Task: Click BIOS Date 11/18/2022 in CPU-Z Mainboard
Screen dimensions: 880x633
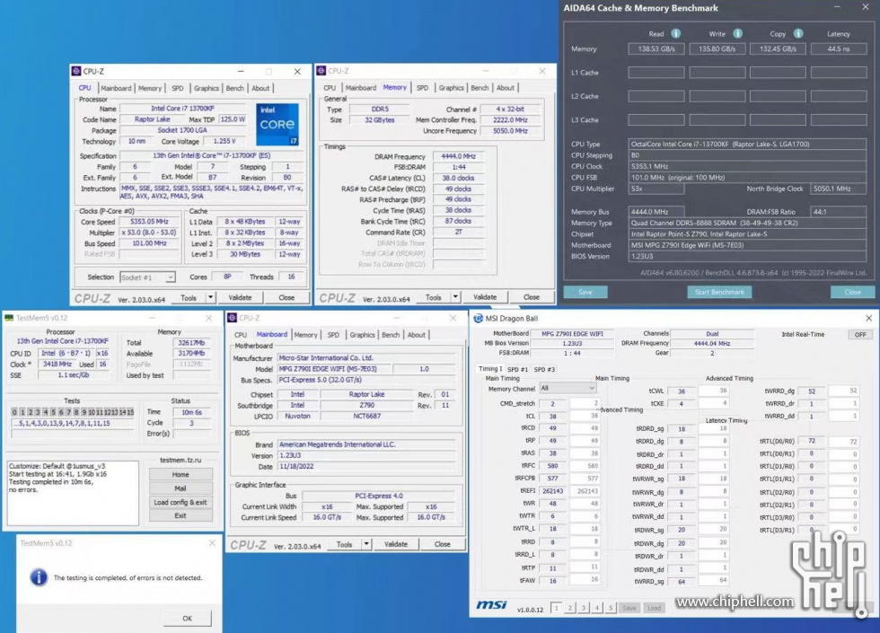Action: point(366,466)
